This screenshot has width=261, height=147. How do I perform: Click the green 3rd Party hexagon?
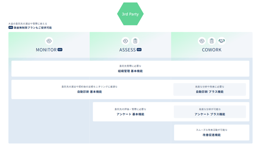(x=130, y=14)
